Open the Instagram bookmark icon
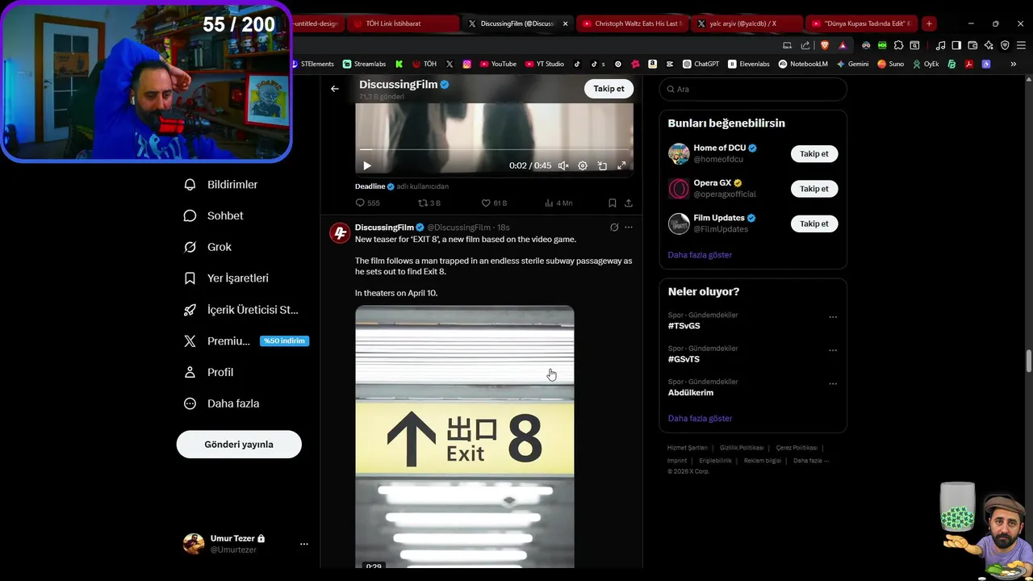Screen dimensions: 1033x581 [466, 64]
